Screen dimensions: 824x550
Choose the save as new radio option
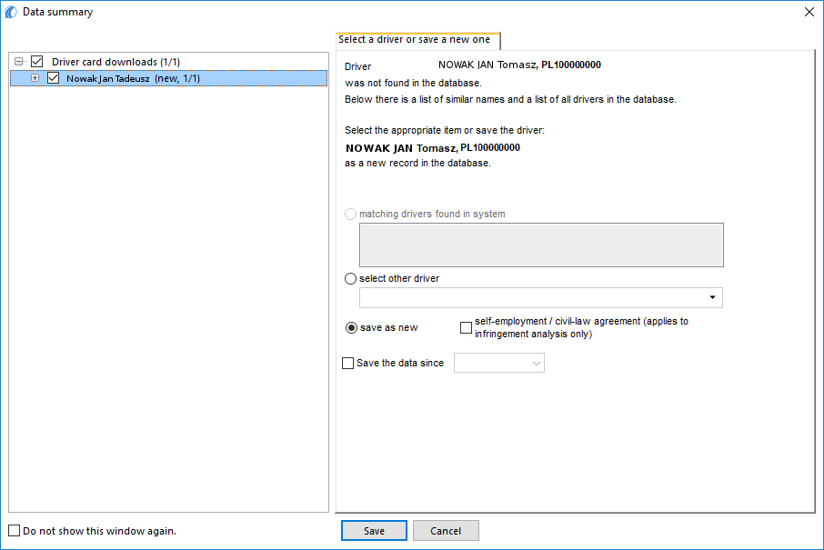[x=351, y=328]
